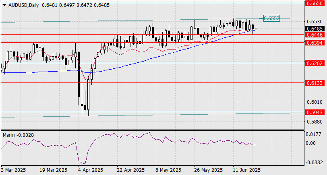
Task: Click the current price label 0.6485
Action: tap(315, 29)
